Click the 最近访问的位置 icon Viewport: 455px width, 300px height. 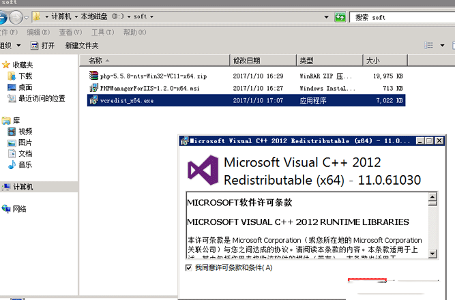(12, 98)
